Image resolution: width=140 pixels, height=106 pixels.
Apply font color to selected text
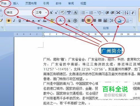tap(60, 20)
